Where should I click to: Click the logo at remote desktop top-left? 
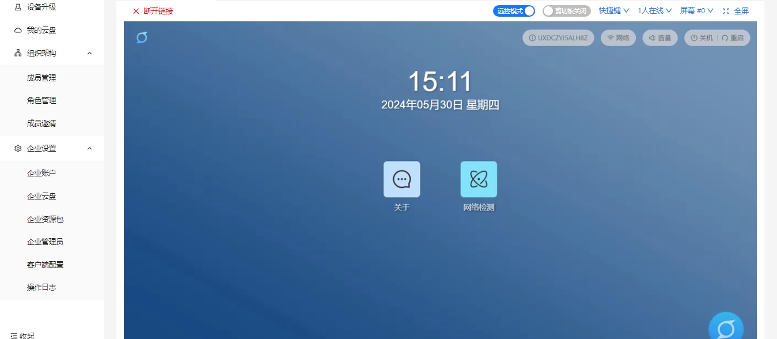pyautogui.click(x=142, y=37)
